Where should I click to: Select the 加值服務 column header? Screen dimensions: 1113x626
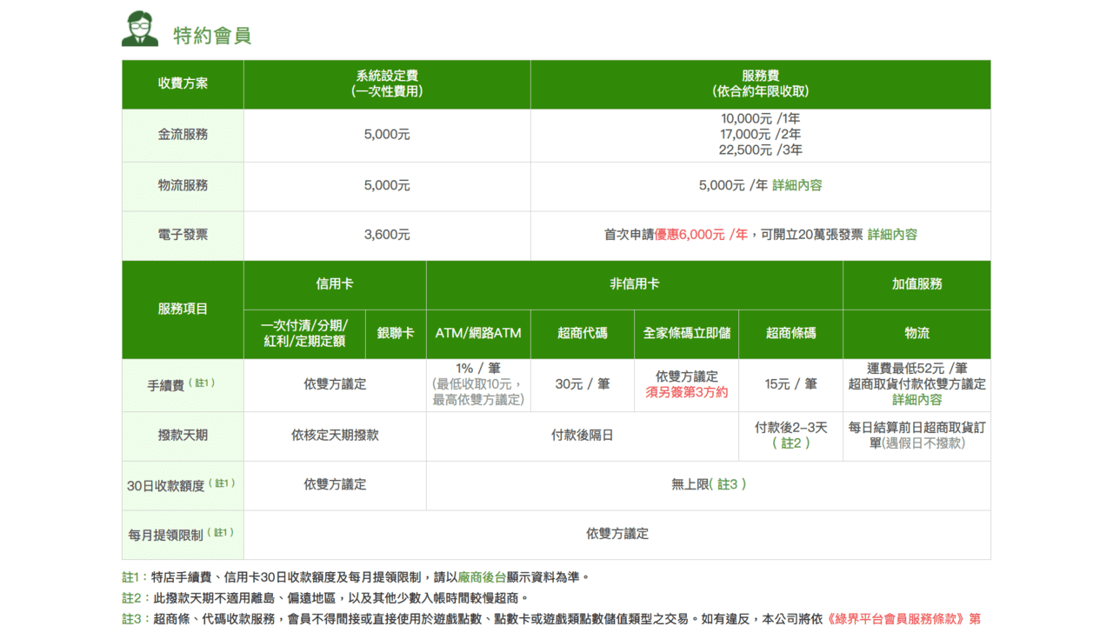pos(916,284)
